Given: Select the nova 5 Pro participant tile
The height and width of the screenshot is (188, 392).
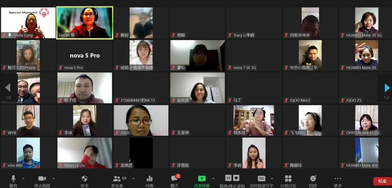Looking at the screenshot, I should [85, 55].
